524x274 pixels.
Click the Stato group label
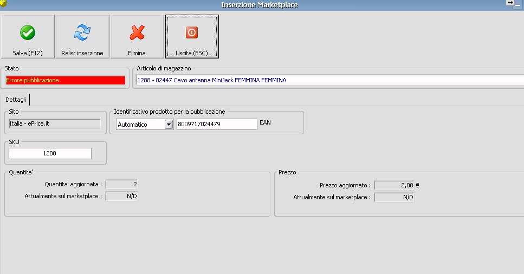[x=12, y=68]
